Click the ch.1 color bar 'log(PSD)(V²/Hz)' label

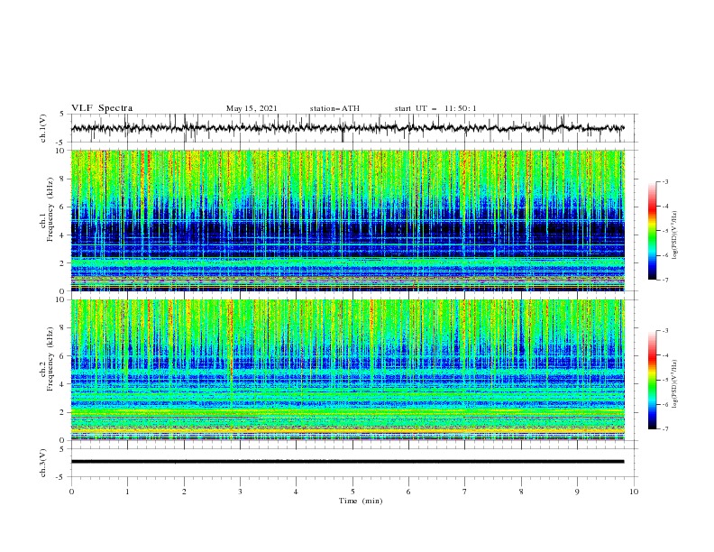click(674, 235)
